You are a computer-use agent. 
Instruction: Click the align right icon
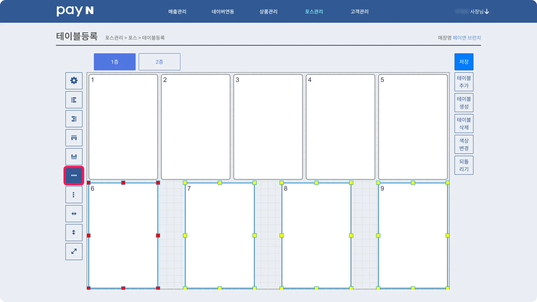click(x=74, y=119)
